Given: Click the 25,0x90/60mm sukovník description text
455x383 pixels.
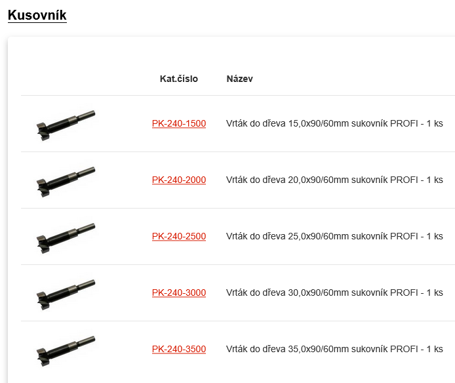Looking at the screenshot, I should [334, 236].
